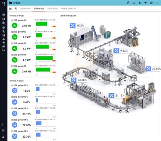Click the blue percent icon for power04 %
Screen dimensions: 161x141
click(15, 125)
